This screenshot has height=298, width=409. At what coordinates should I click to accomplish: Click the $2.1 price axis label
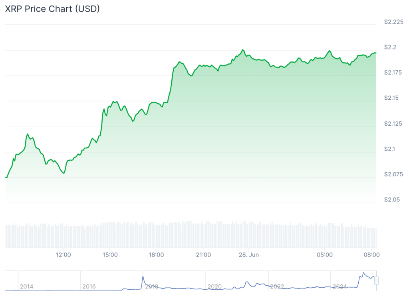(390, 149)
